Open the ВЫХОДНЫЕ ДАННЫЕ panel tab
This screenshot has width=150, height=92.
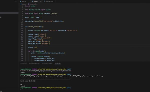(x=34, y=63)
